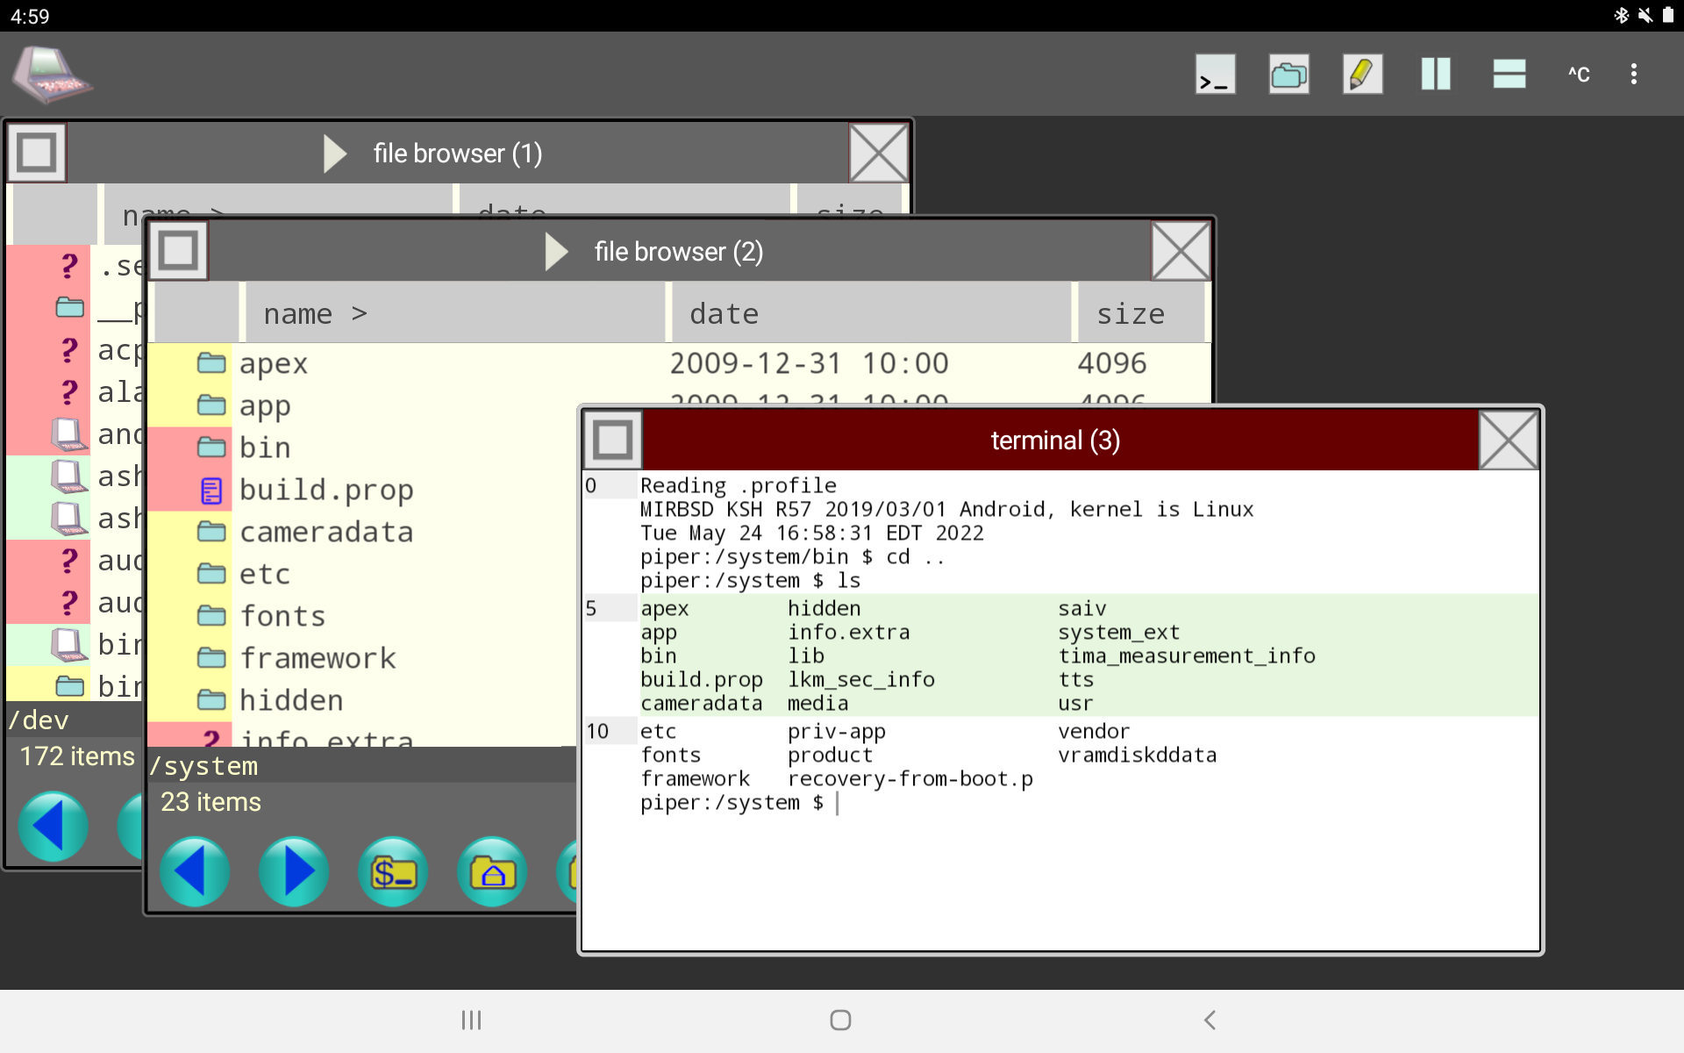Open a new file browser from the toolbar
Screen dimensions: 1684x1053
tap(1288, 74)
